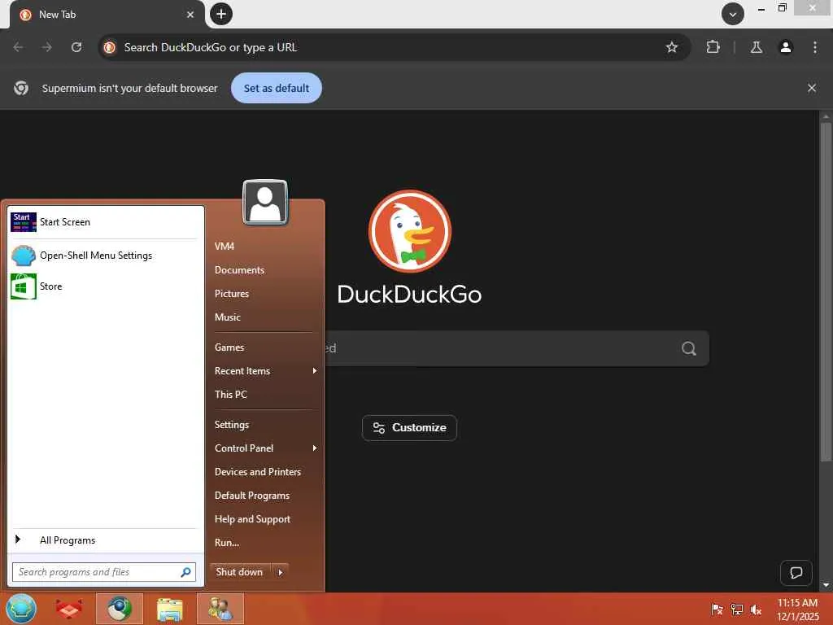Click the Start Screen tile icon
The width and height of the screenshot is (833, 625).
[x=24, y=222]
